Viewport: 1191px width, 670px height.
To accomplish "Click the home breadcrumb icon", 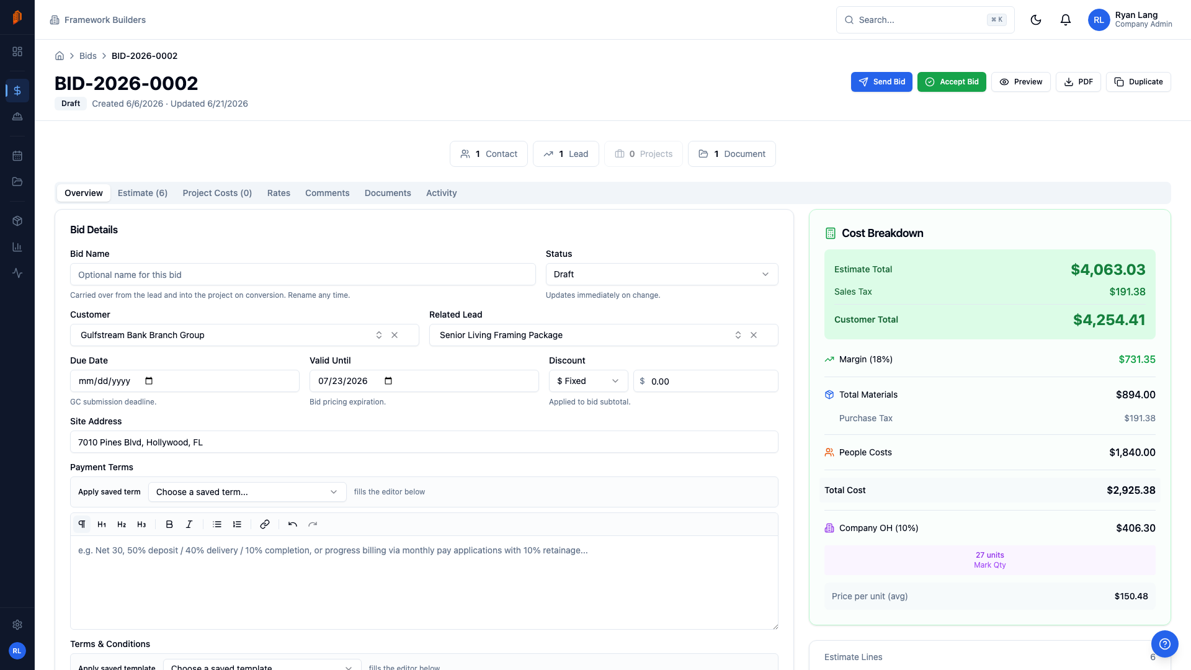I will (x=60, y=56).
